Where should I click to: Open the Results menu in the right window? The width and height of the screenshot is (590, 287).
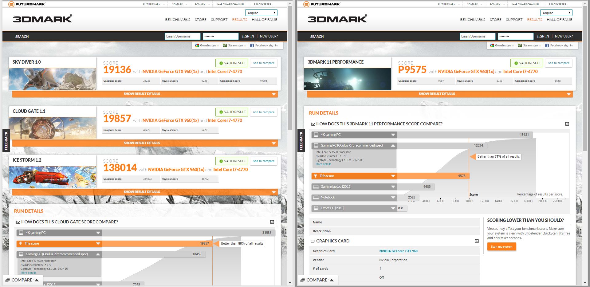tap(535, 20)
